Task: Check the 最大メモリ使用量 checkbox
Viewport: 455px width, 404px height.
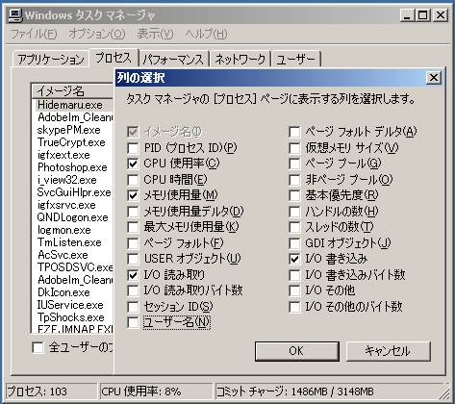Action: (133, 227)
